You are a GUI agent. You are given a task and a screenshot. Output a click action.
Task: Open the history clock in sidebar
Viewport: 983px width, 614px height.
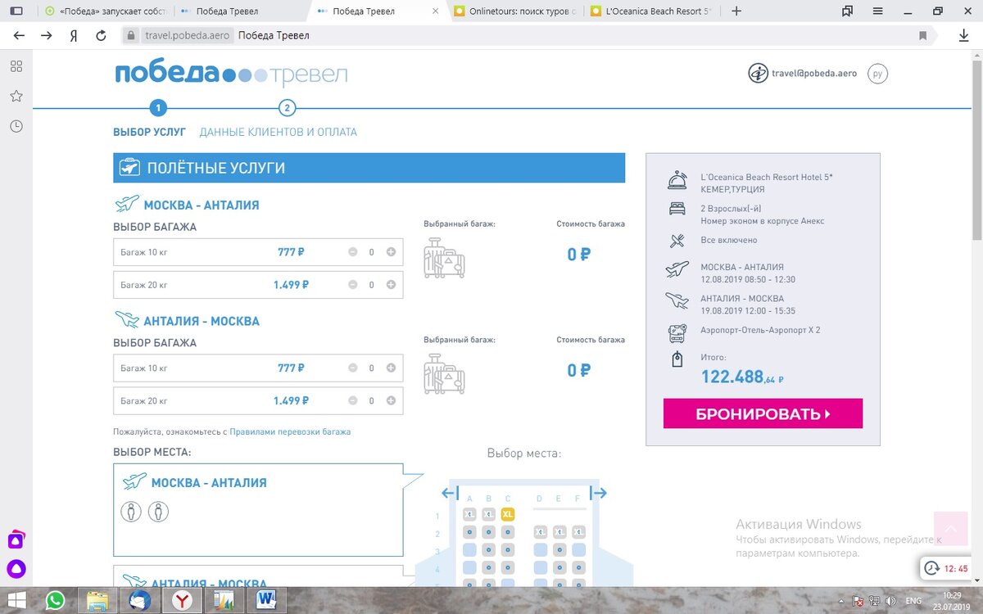click(x=16, y=126)
